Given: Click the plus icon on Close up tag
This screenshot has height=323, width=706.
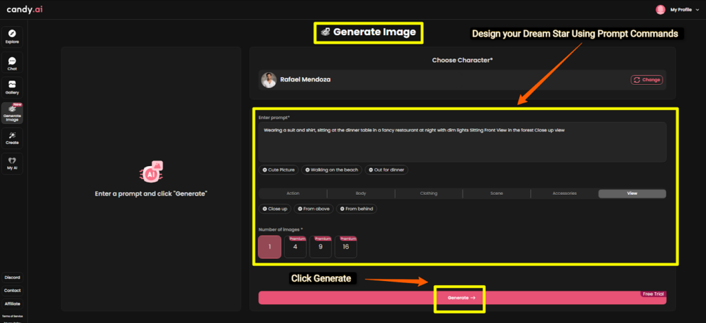Looking at the screenshot, I should click(x=265, y=209).
